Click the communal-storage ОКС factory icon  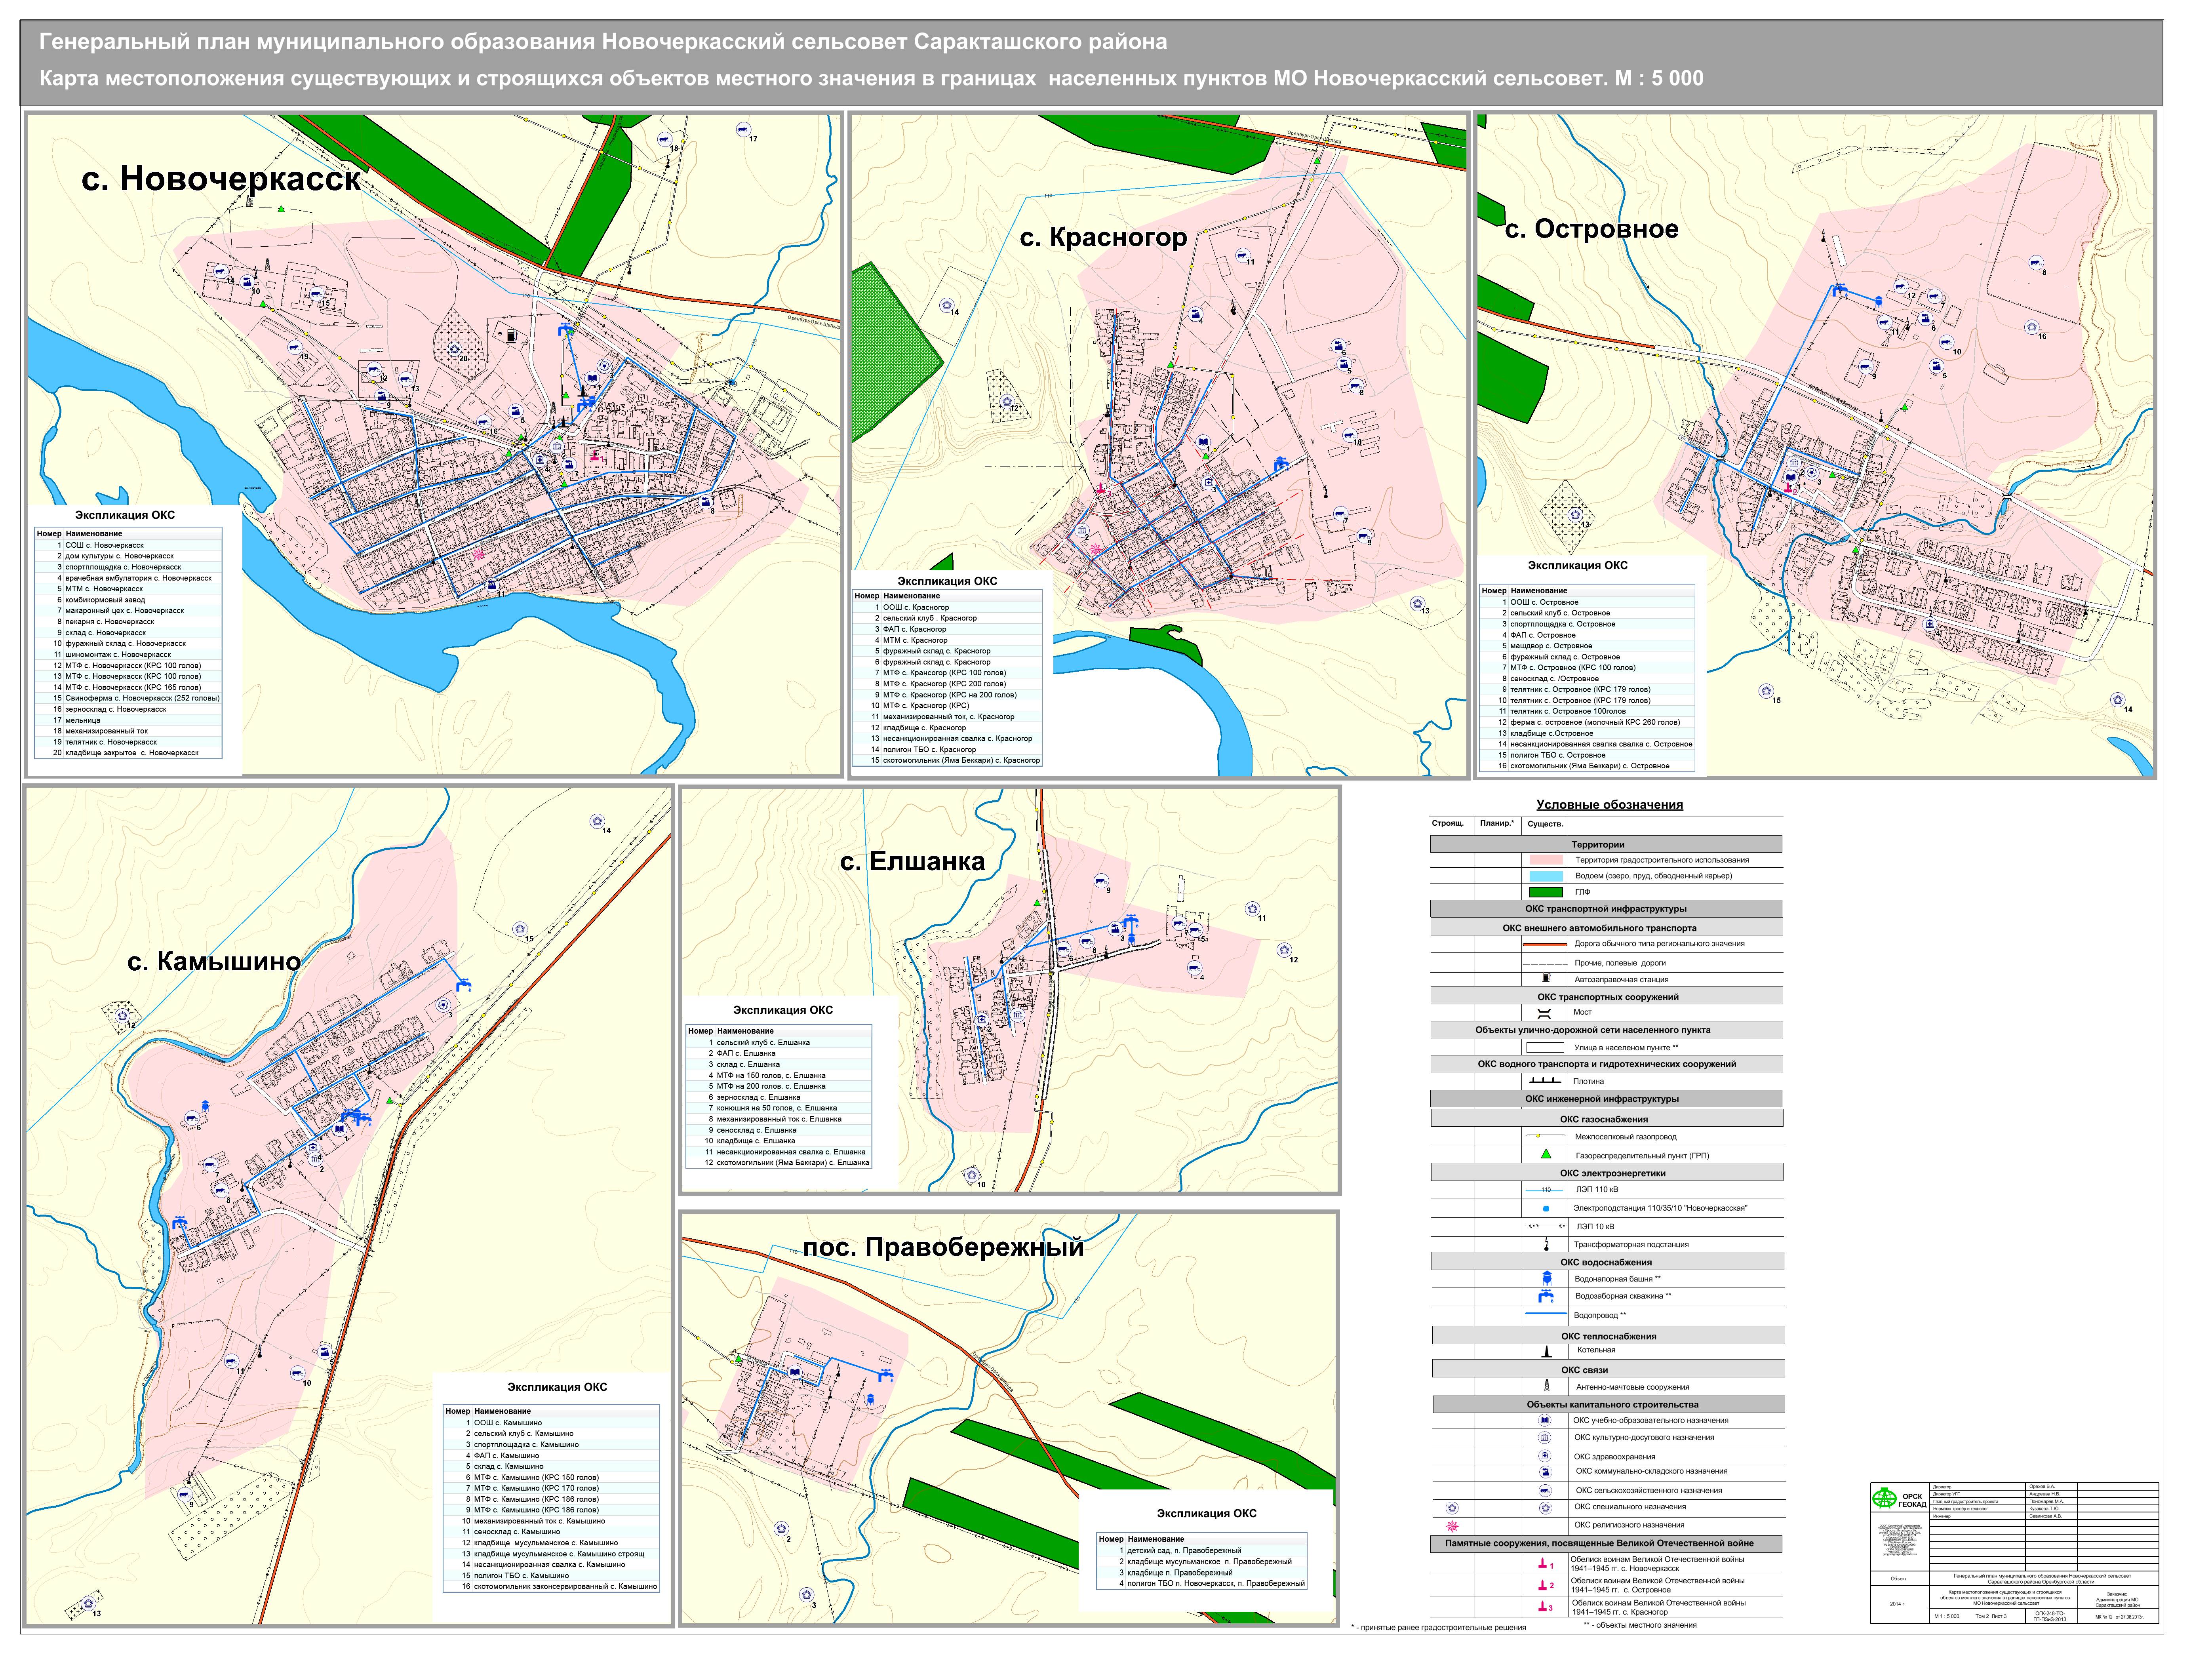(1545, 1472)
